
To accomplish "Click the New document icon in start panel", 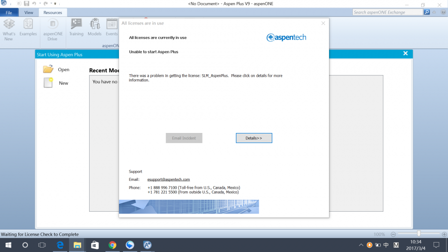I will click(x=48, y=83).
